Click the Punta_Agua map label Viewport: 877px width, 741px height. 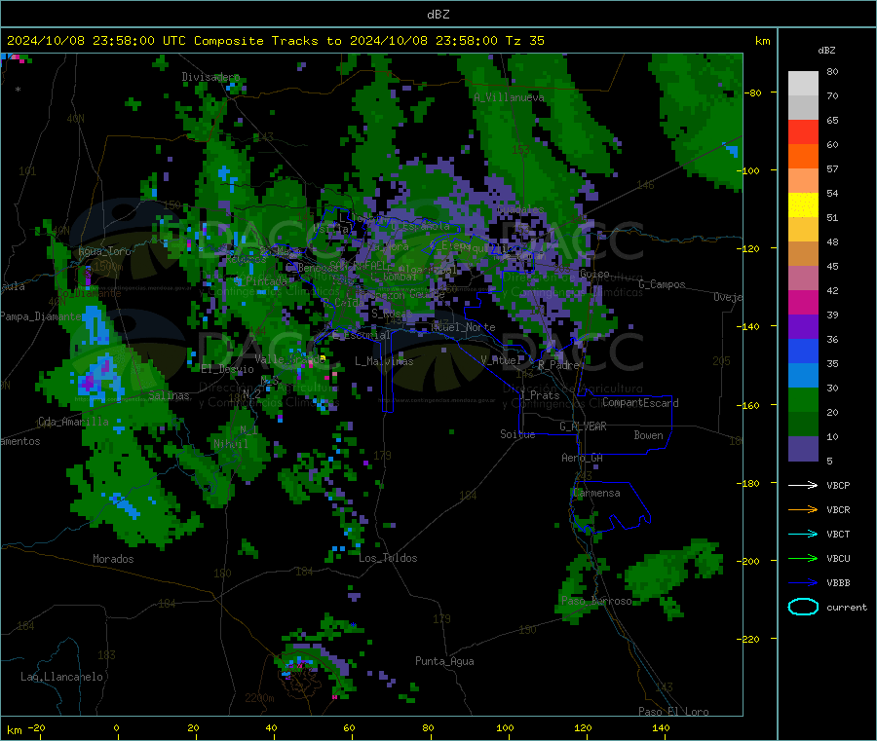(444, 661)
